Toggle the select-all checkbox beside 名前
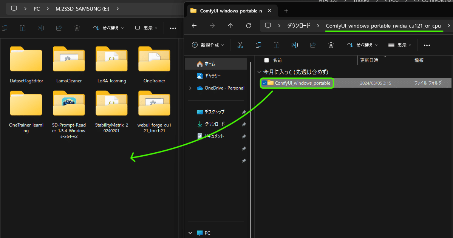Viewport: 453px width, 238px height. click(x=266, y=60)
